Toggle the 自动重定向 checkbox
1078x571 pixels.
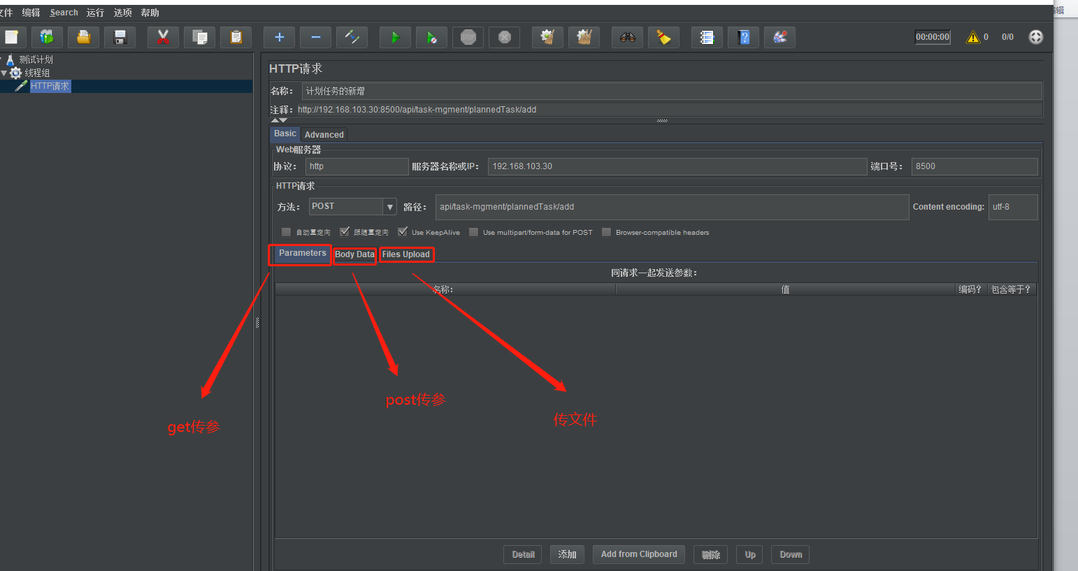[286, 232]
